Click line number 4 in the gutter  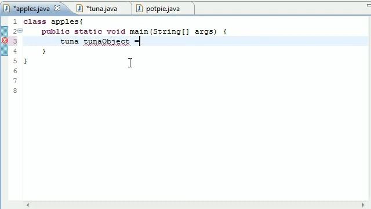15,51
